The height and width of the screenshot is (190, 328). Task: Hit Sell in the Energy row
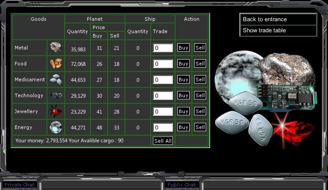pyautogui.click(x=200, y=127)
